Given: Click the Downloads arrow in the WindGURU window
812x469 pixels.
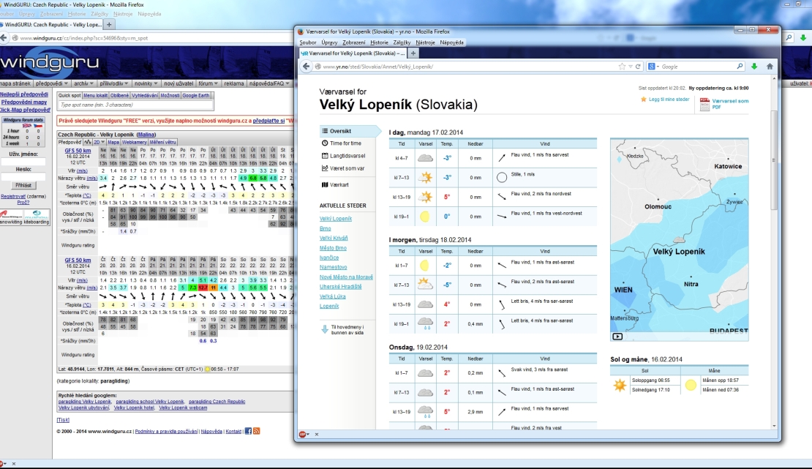Looking at the screenshot, I should coord(803,38).
